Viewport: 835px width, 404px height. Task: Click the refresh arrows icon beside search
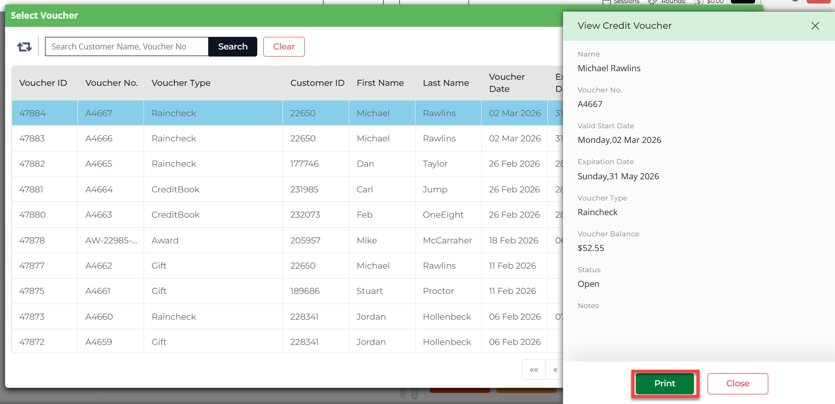click(24, 47)
